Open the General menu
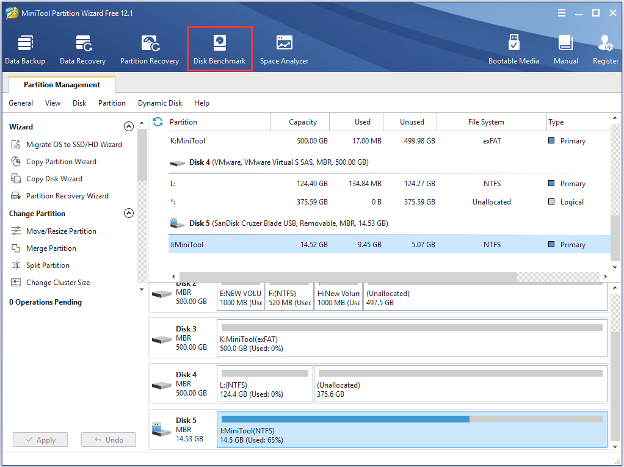The width and height of the screenshot is (624, 467). 21,103
